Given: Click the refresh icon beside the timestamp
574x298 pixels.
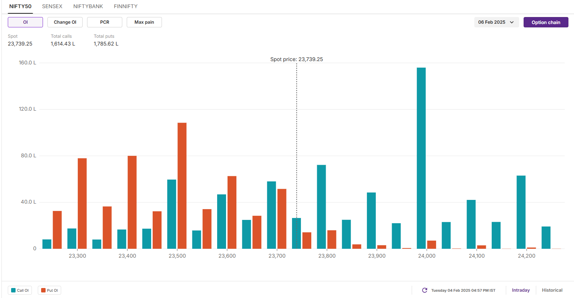Looking at the screenshot, I should 425,290.
